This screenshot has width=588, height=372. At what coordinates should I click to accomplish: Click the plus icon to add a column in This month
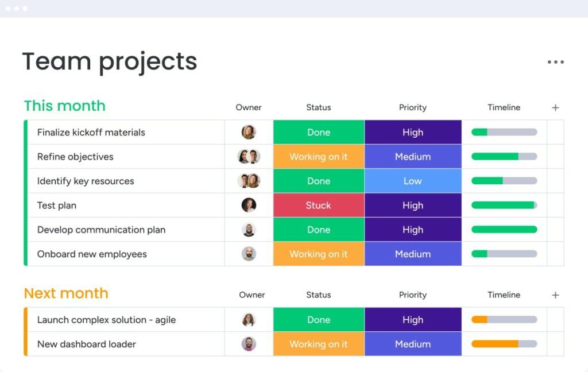pyautogui.click(x=555, y=107)
